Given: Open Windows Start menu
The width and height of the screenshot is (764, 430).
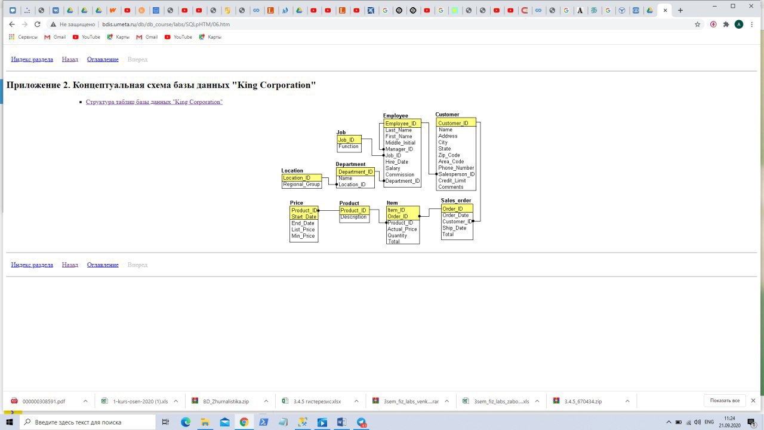Looking at the screenshot, I should click(x=10, y=422).
